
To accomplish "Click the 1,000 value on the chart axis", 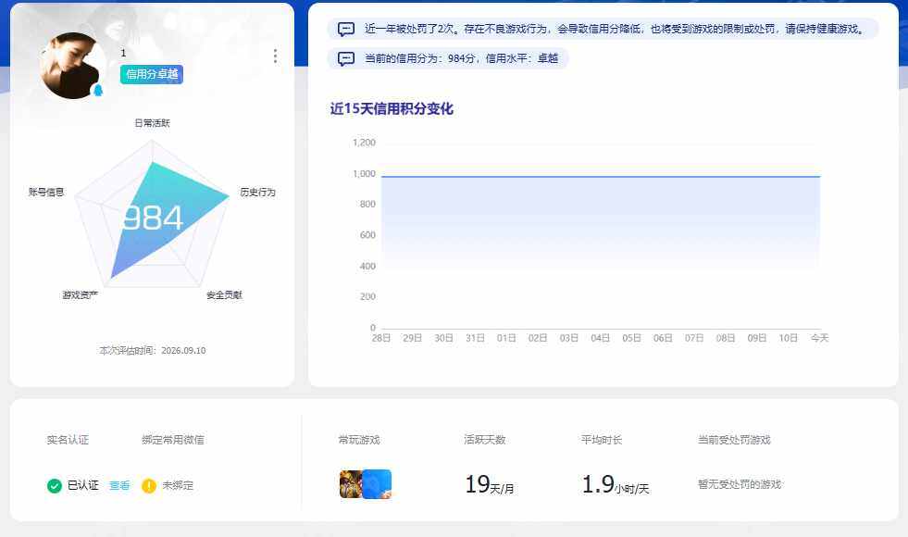I will pos(365,174).
